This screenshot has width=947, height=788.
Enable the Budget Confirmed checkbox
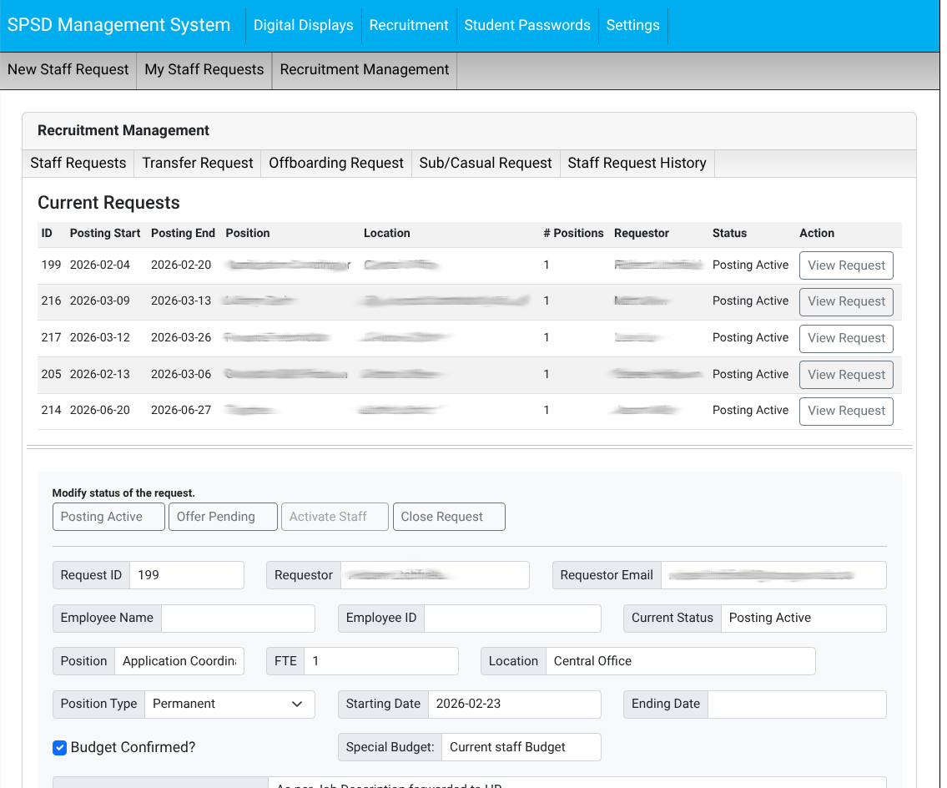(59, 748)
